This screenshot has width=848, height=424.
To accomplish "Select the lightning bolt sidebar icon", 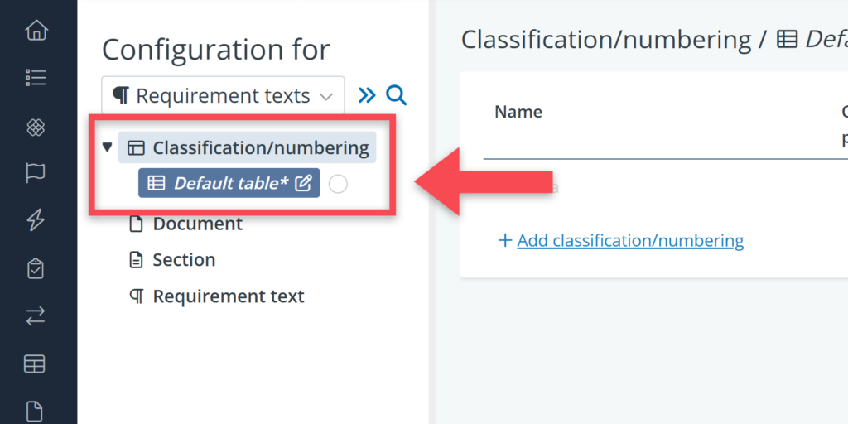I will (x=36, y=220).
